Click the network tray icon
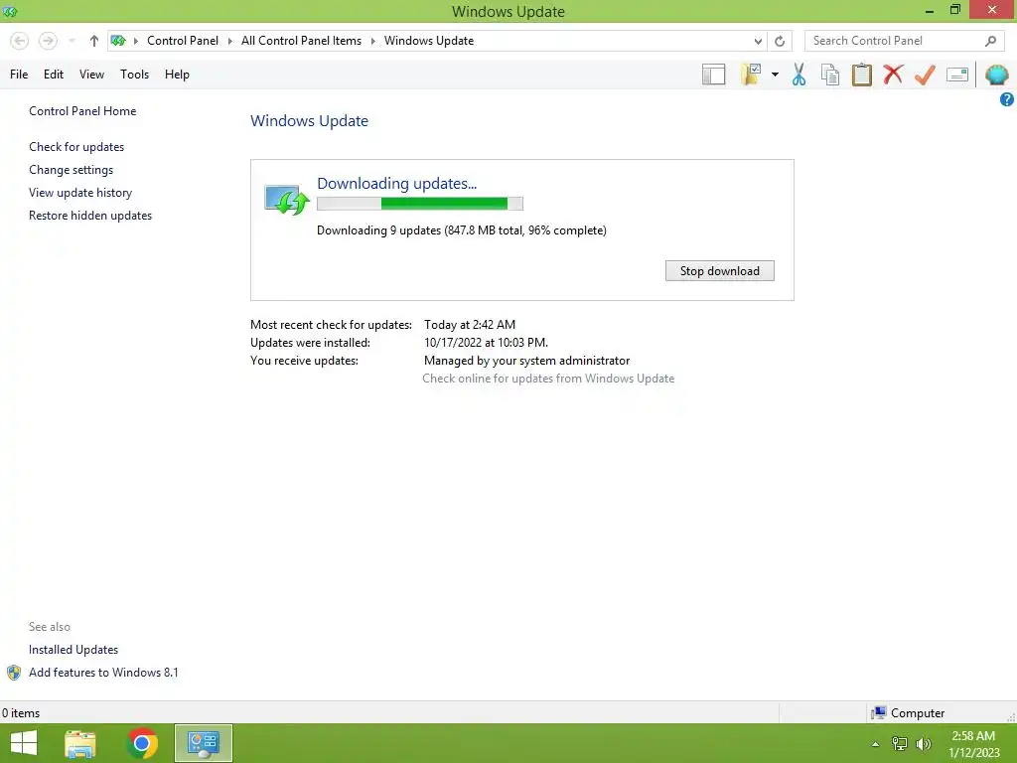 tap(900, 744)
